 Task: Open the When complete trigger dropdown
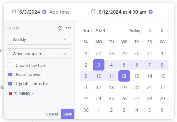39,54
